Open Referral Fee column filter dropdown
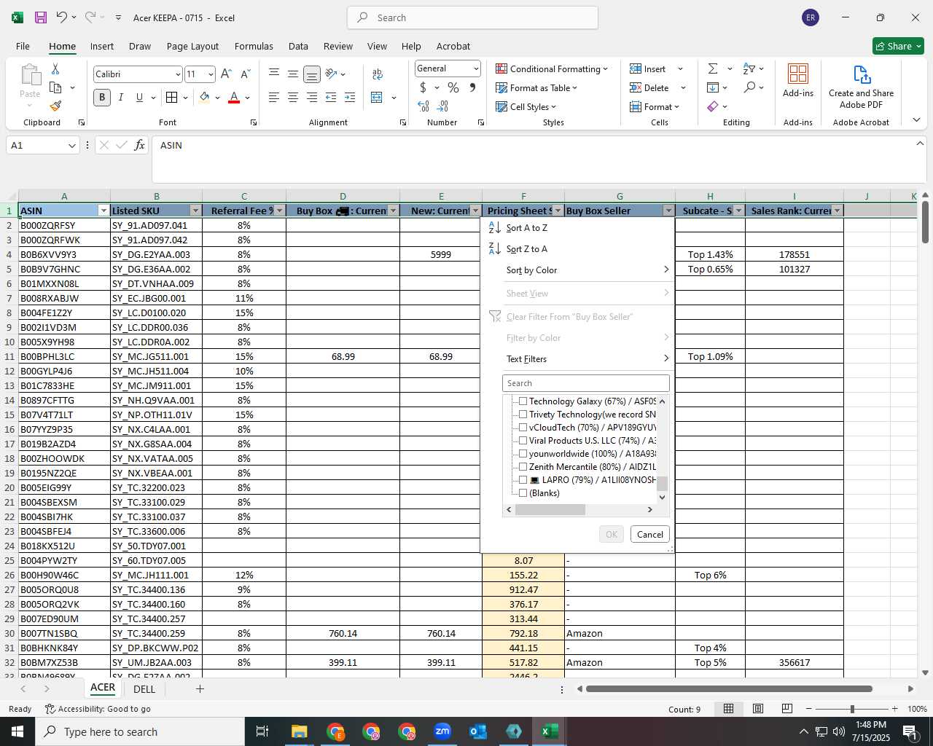The height and width of the screenshot is (746, 933). tap(279, 211)
